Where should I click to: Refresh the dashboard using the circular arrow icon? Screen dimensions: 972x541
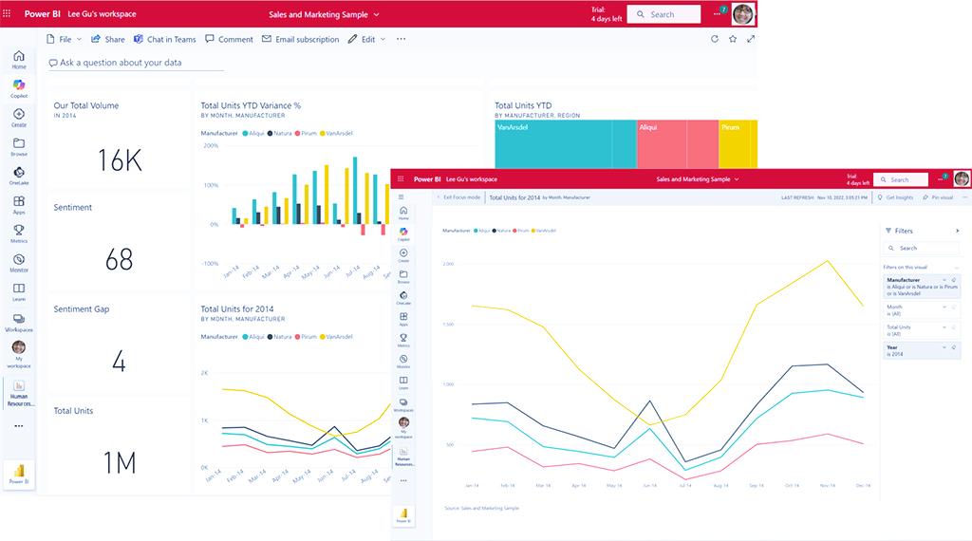point(715,39)
